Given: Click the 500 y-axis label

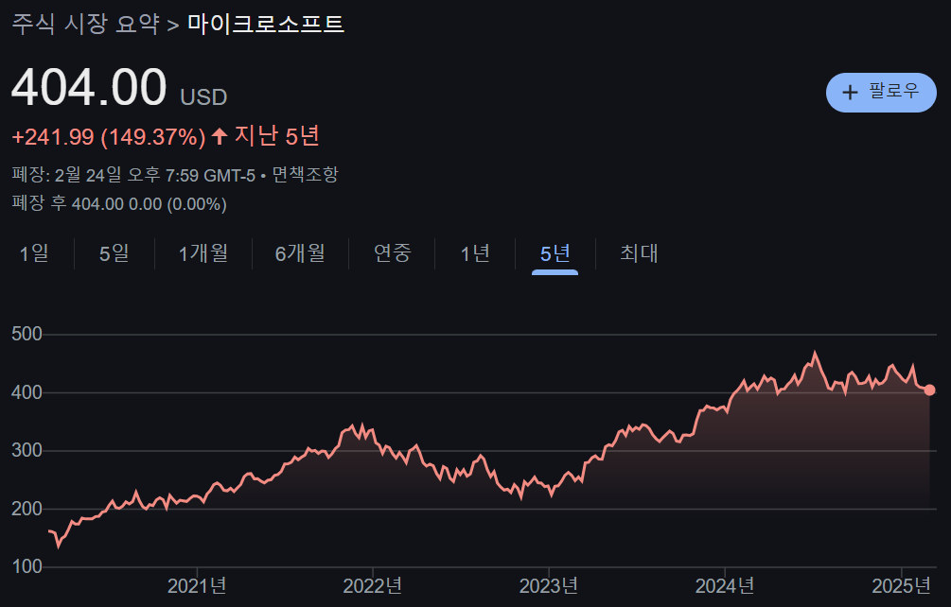Looking at the screenshot, I should [x=26, y=334].
